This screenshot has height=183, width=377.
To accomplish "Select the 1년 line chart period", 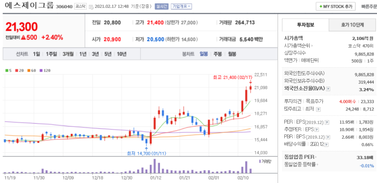I will point(83,54).
